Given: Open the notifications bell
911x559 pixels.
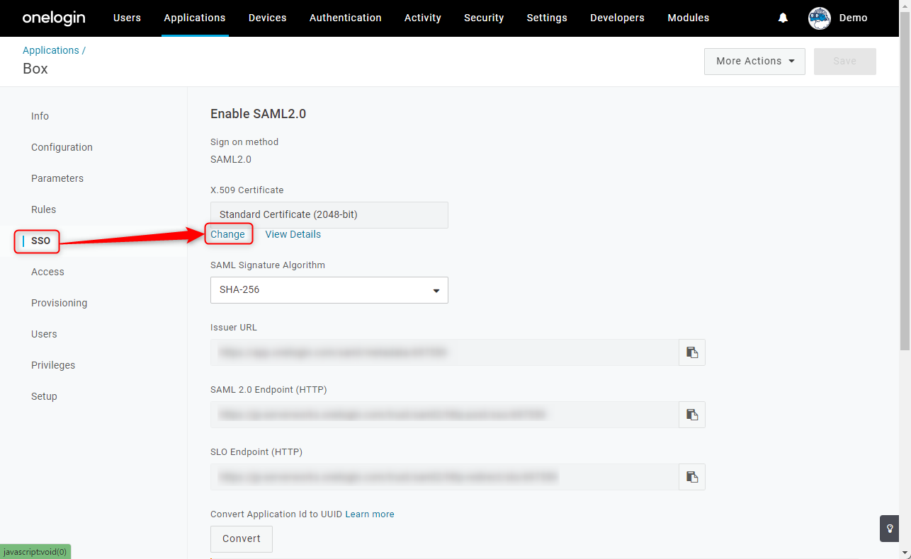Looking at the screenshot, I should pyautogui.click(x=783, y=18).
